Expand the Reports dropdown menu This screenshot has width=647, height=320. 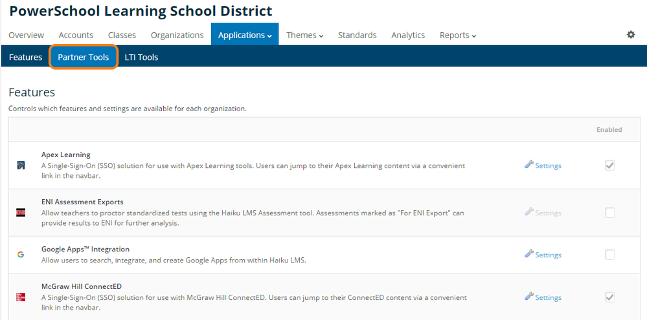(458, 35)
